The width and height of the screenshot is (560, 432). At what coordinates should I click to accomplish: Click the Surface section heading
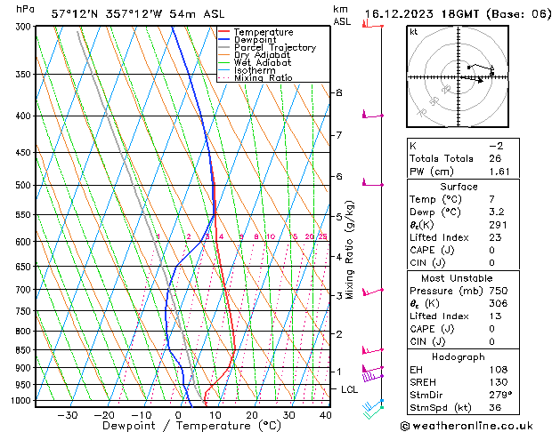pos(459,187)
